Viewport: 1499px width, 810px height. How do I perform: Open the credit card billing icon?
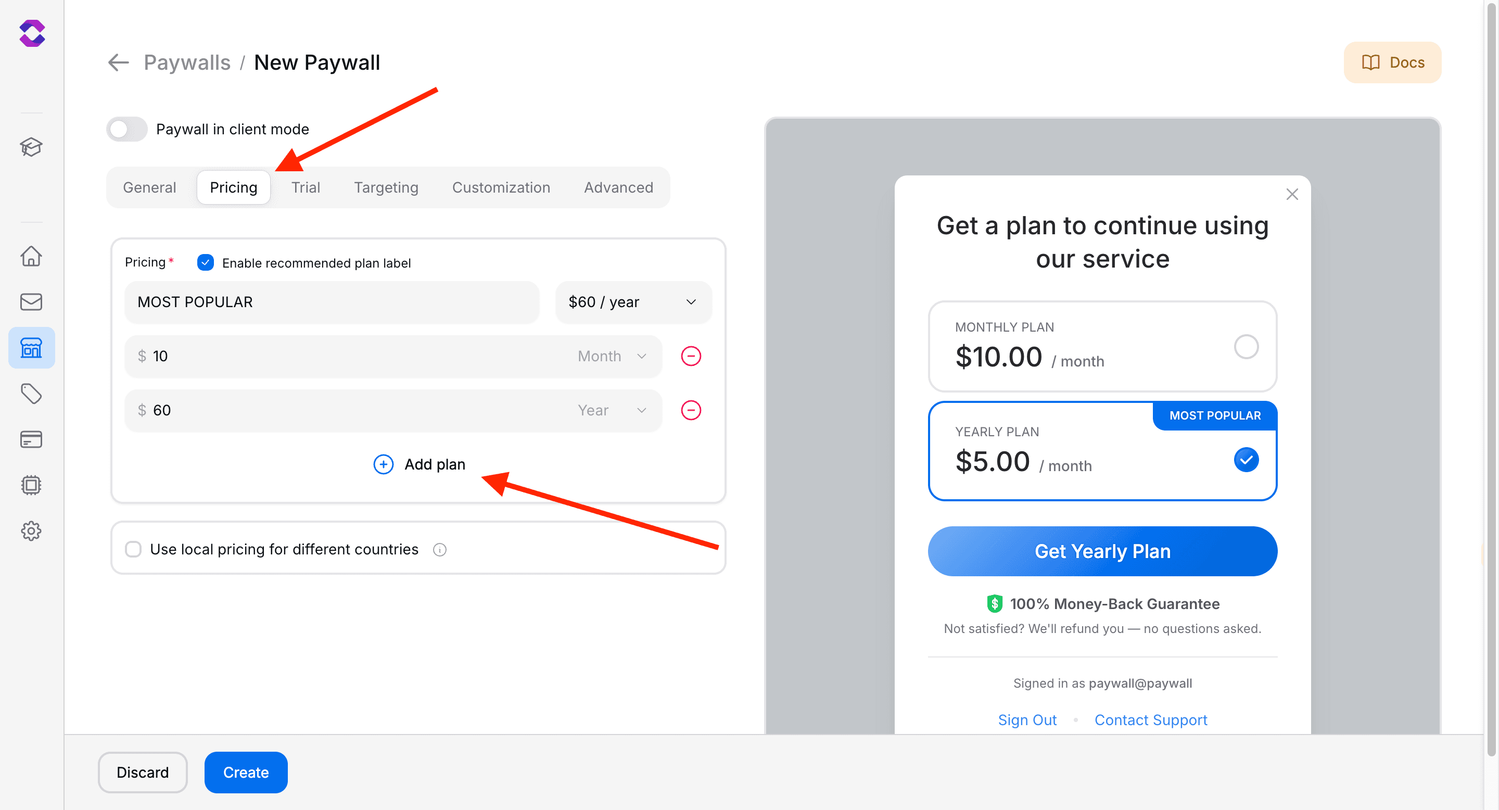pyautogui.click(x=31, y=439)
